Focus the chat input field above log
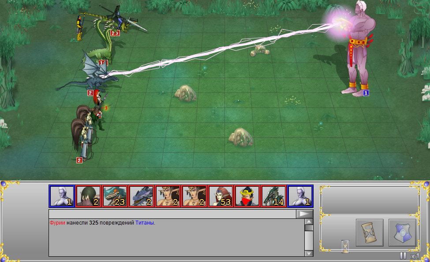 [x=172, y=214]
